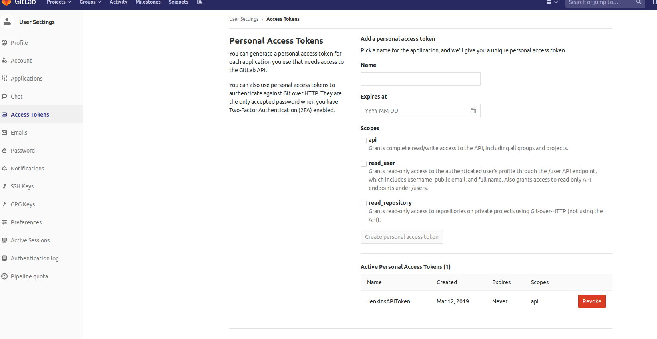Screen dimensions: 657x339
Task: Click the Account sidebar icon
Action: (x=4, y=61)
